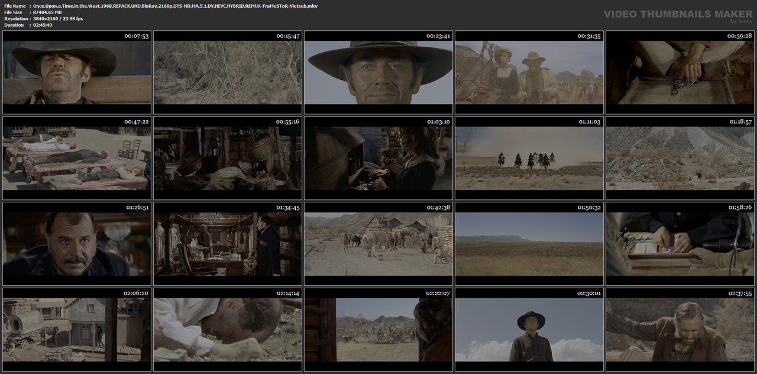Open the frame at 00:47:22
Viewport: 757px width, 374px height.
77,158
